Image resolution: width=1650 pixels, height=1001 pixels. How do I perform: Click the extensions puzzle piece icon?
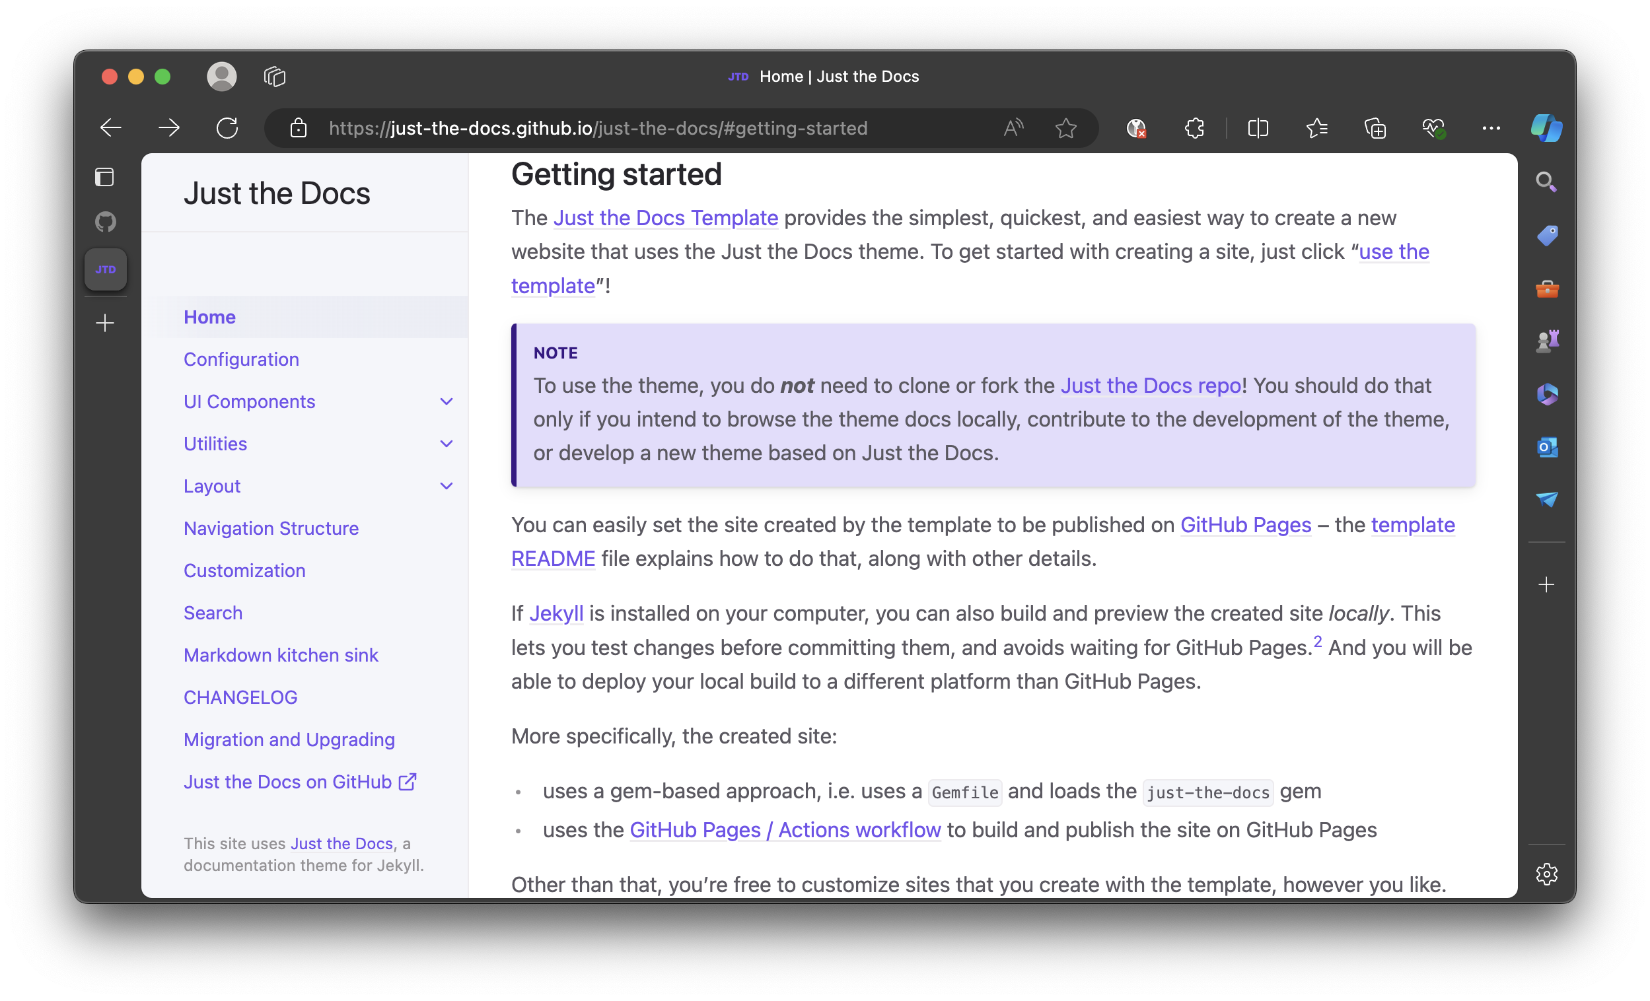1195,128
